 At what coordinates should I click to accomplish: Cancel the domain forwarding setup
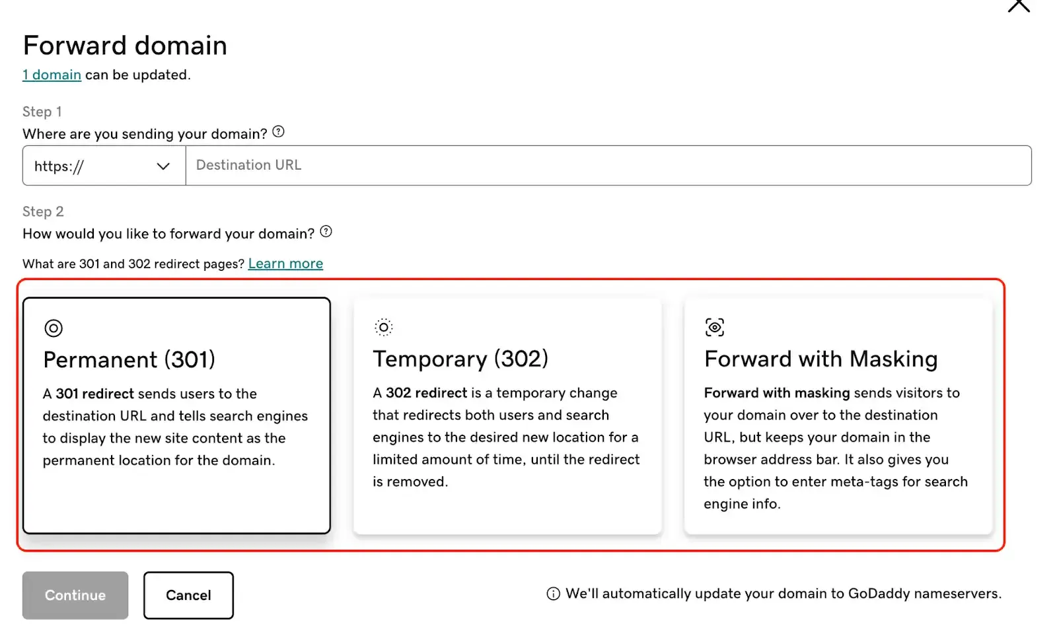tap(188, 595)
